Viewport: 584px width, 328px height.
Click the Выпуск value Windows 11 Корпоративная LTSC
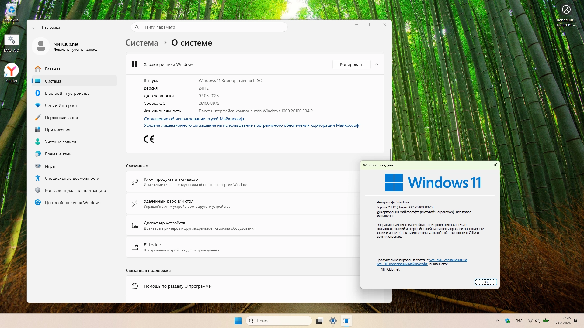[230, 80]
